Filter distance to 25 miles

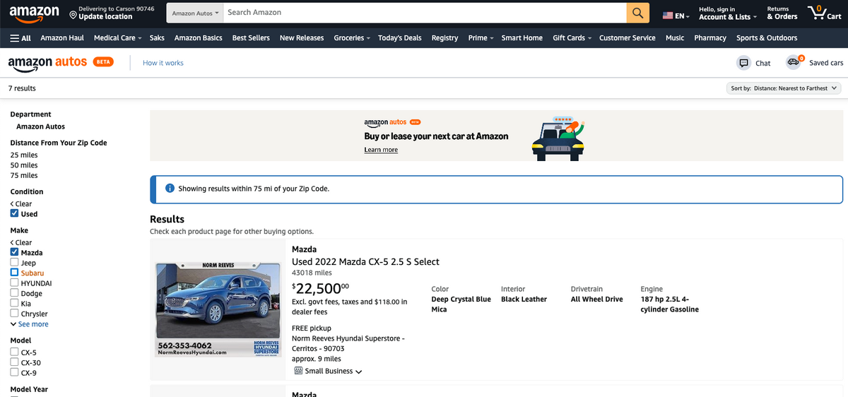coord(24,155)
